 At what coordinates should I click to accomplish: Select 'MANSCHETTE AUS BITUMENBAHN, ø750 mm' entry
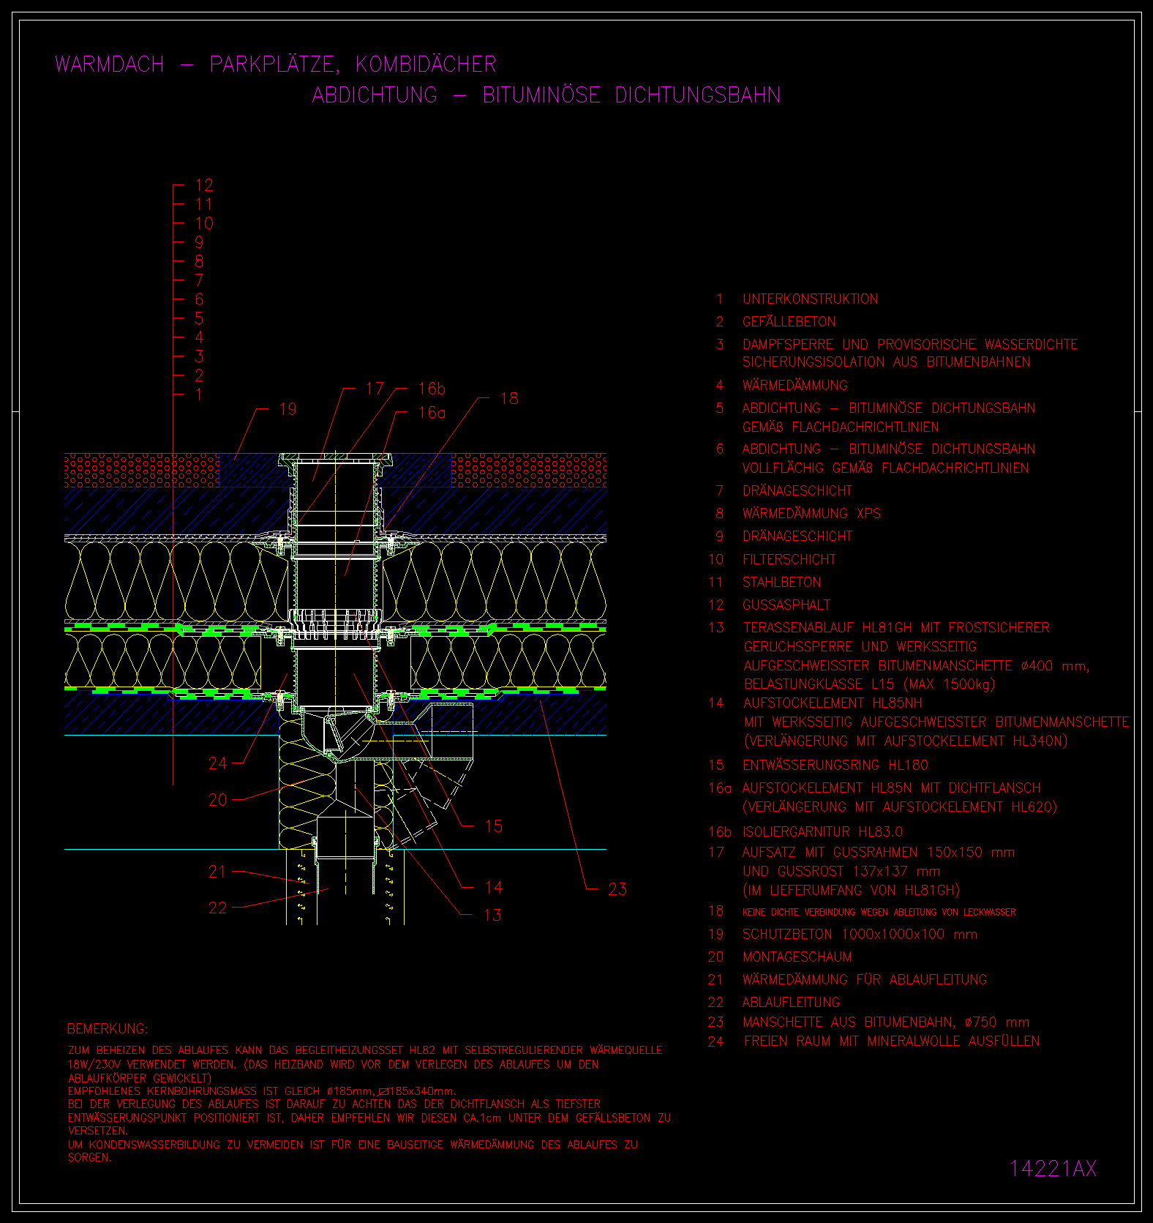(x=886, y=1022)
